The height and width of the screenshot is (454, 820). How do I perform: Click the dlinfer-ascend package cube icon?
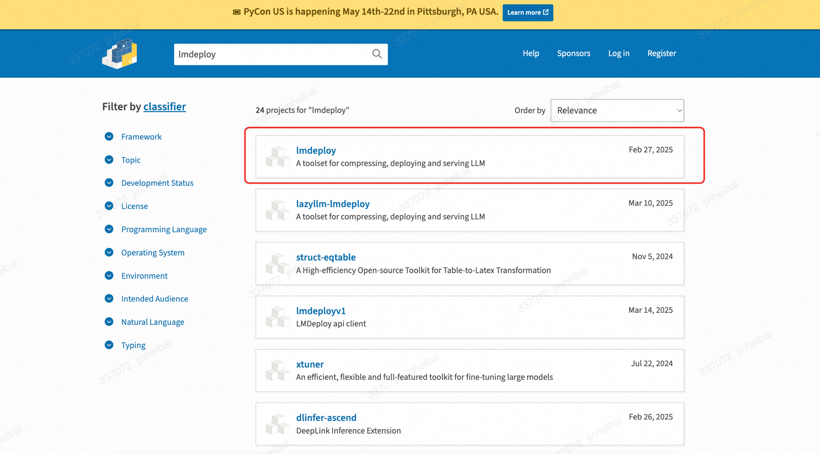point(277,424)
